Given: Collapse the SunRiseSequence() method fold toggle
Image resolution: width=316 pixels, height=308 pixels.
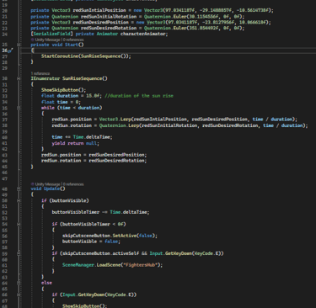Looking at the screenshot, I should point(19,78).
